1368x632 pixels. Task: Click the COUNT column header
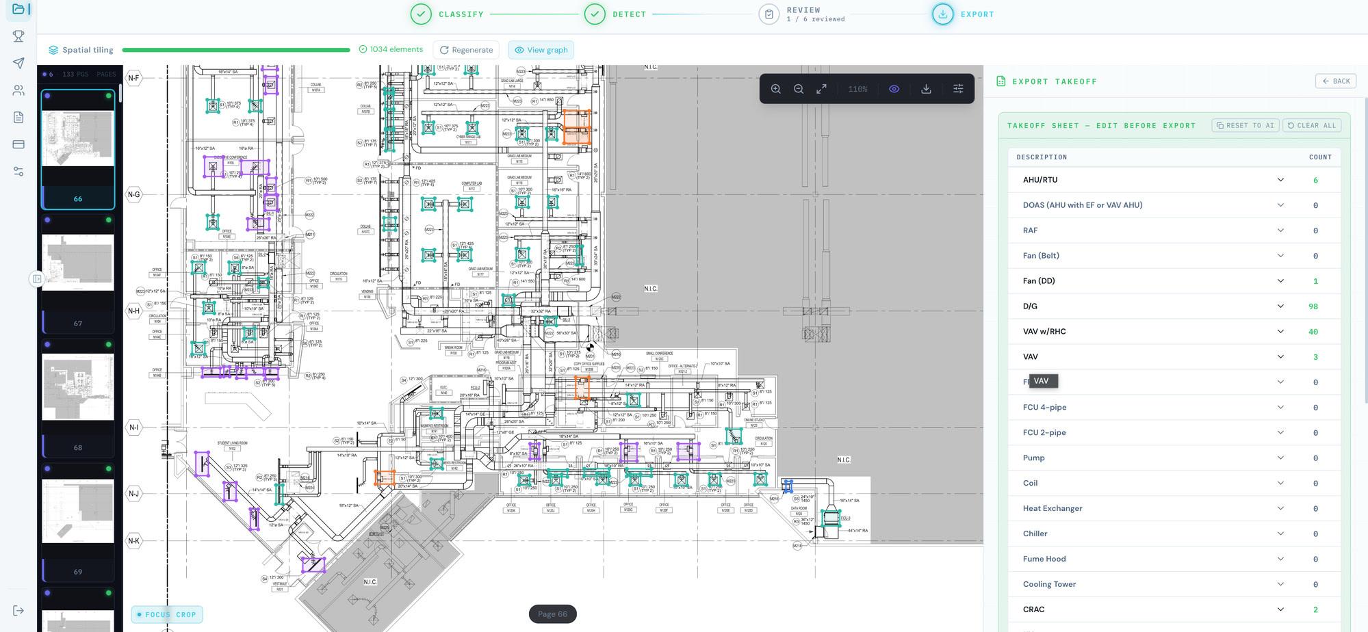(1320, 157)
